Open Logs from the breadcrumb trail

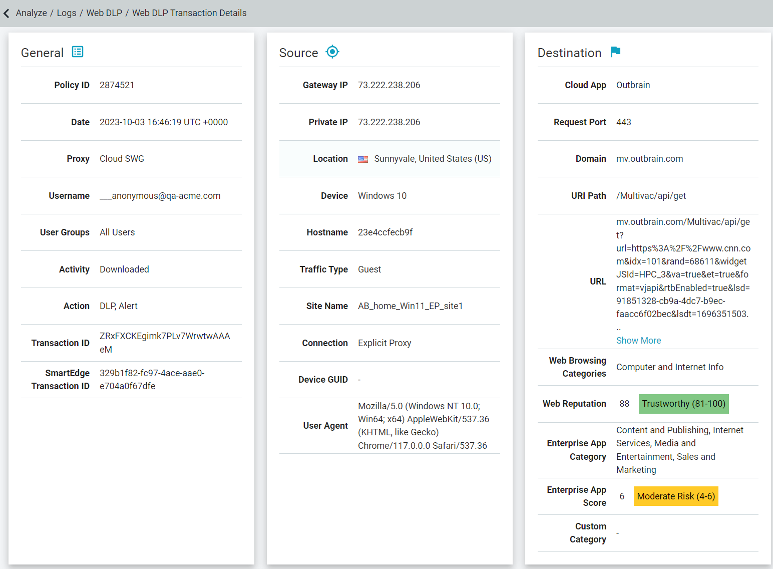point(67,13)
